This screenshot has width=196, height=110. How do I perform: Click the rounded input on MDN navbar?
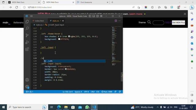click(x=158, y=23)
